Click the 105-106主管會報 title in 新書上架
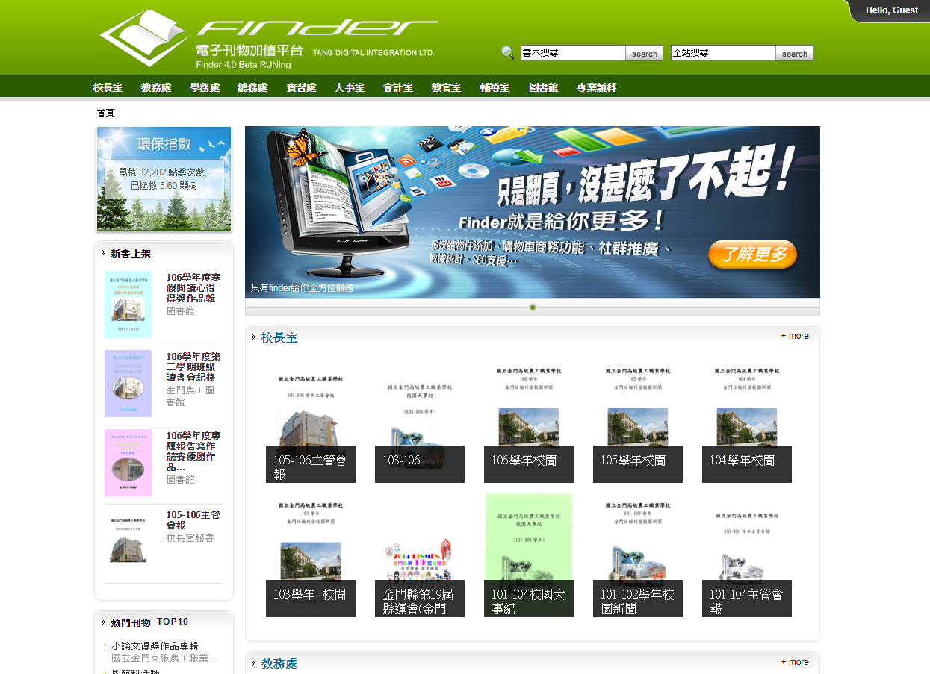The width and height of the screenshot is (930, 674). (193, 520)
